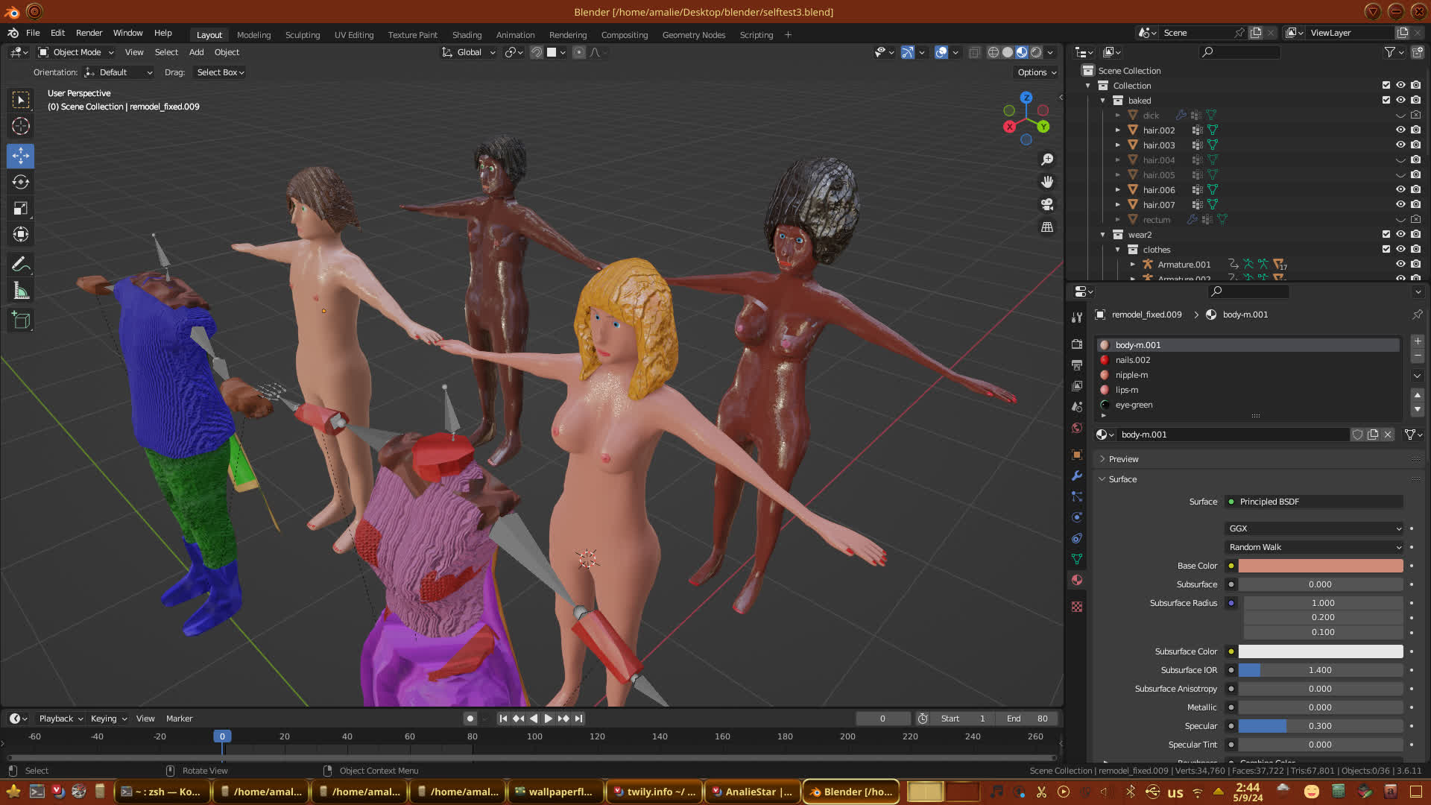Hide hair.002 in the viewport
The width and height of the screenshot is (1431, 805).
[1400, 130]
